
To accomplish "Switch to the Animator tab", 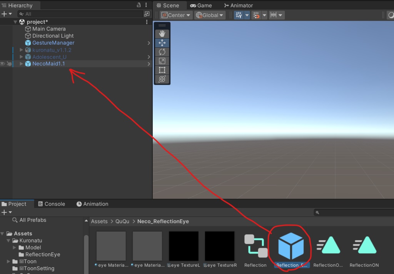I will pos(239,5).
